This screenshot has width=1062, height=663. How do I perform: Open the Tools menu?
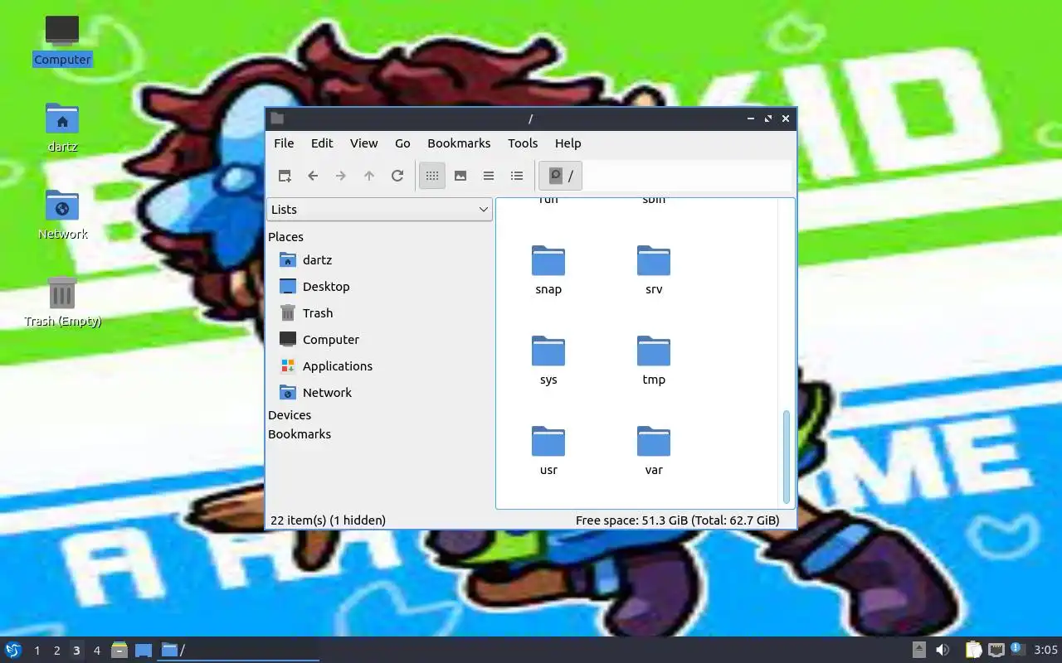(523, 143)
